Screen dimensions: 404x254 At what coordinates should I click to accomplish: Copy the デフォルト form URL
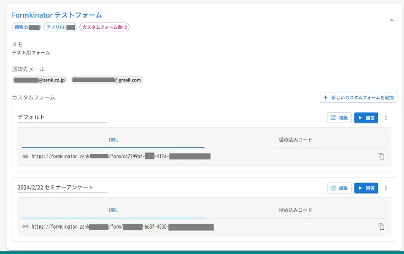click(x=381, y=156)
